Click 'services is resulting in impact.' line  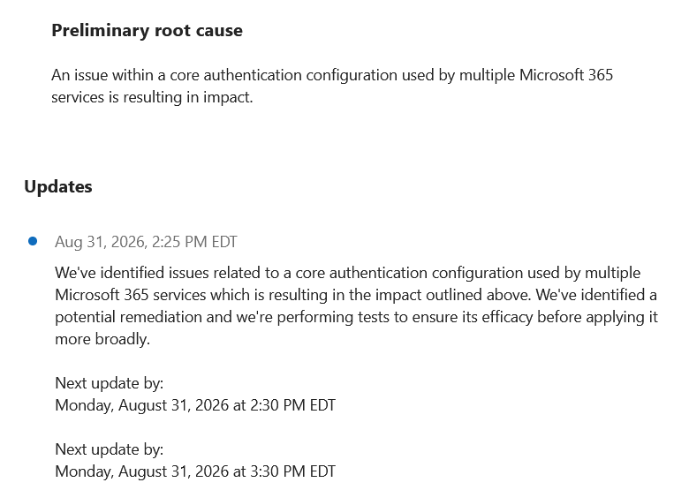coord(152,97)
